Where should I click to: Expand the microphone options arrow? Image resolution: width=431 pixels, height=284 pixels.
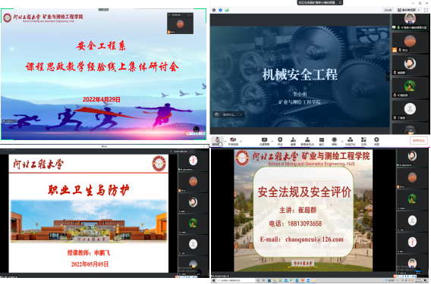click(x=225, y=141)
